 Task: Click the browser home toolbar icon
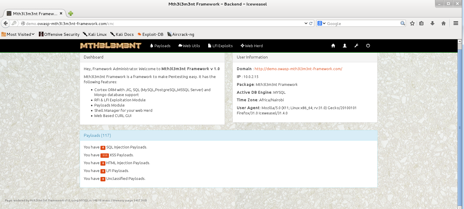pos(443,24)
